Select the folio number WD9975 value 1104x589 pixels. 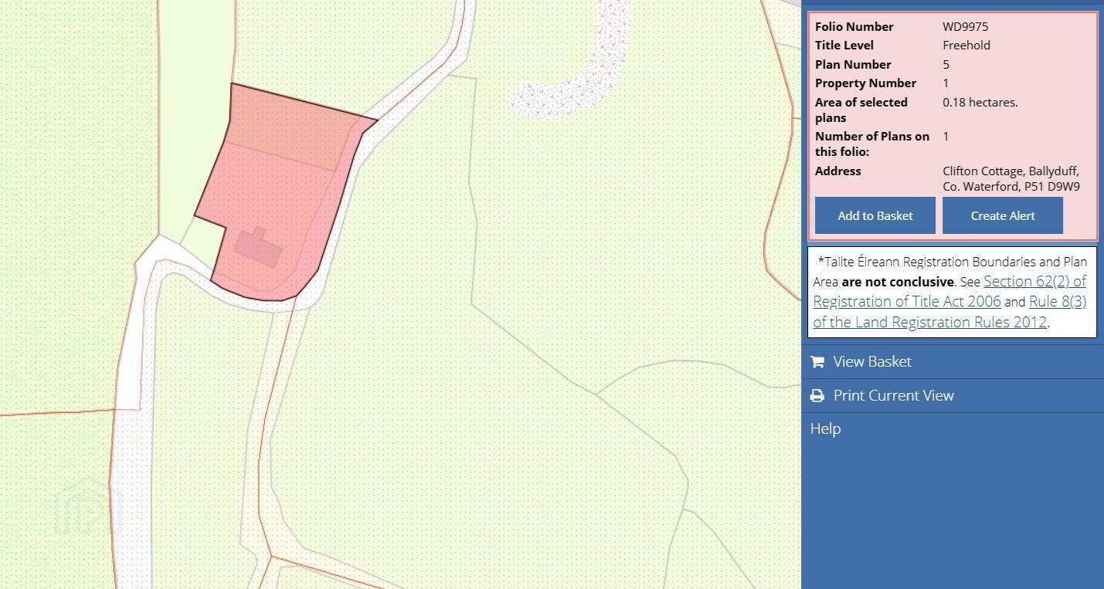(965, 26)
